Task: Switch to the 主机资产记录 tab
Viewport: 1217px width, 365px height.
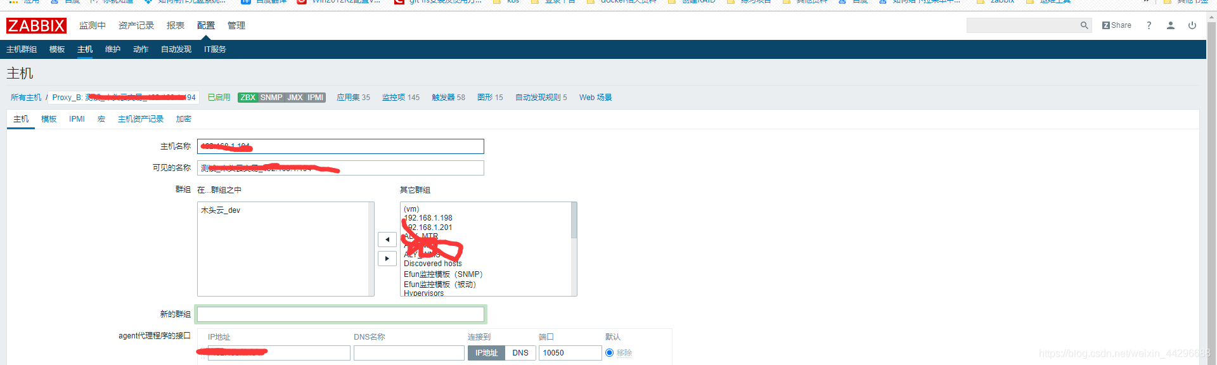Action: pyautogui.click(x=141, y=119)
